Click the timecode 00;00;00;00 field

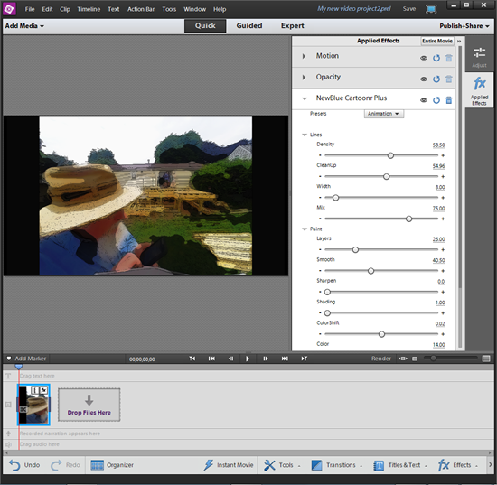tap(142, 359)
